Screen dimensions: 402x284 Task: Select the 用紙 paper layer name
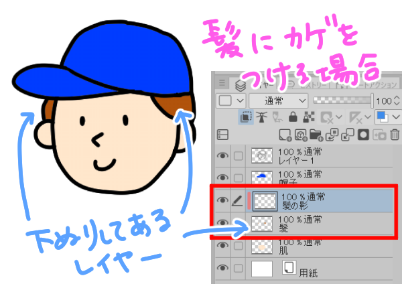[308, 273]
